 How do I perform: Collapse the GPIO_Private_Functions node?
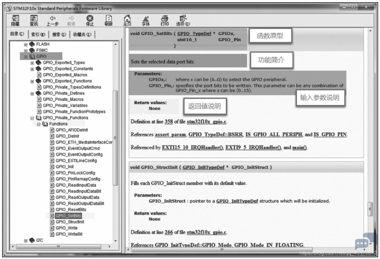tap(32, 118)
